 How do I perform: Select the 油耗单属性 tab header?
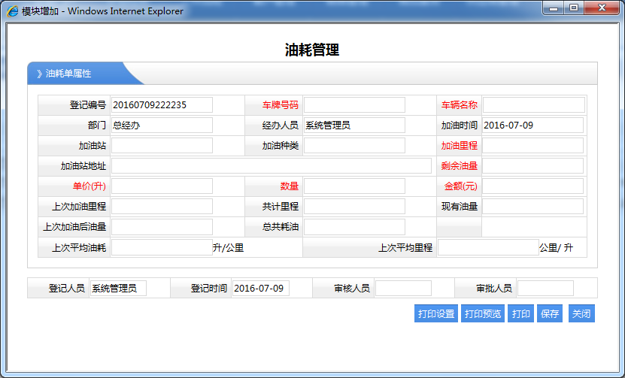(x=75, y=74)
